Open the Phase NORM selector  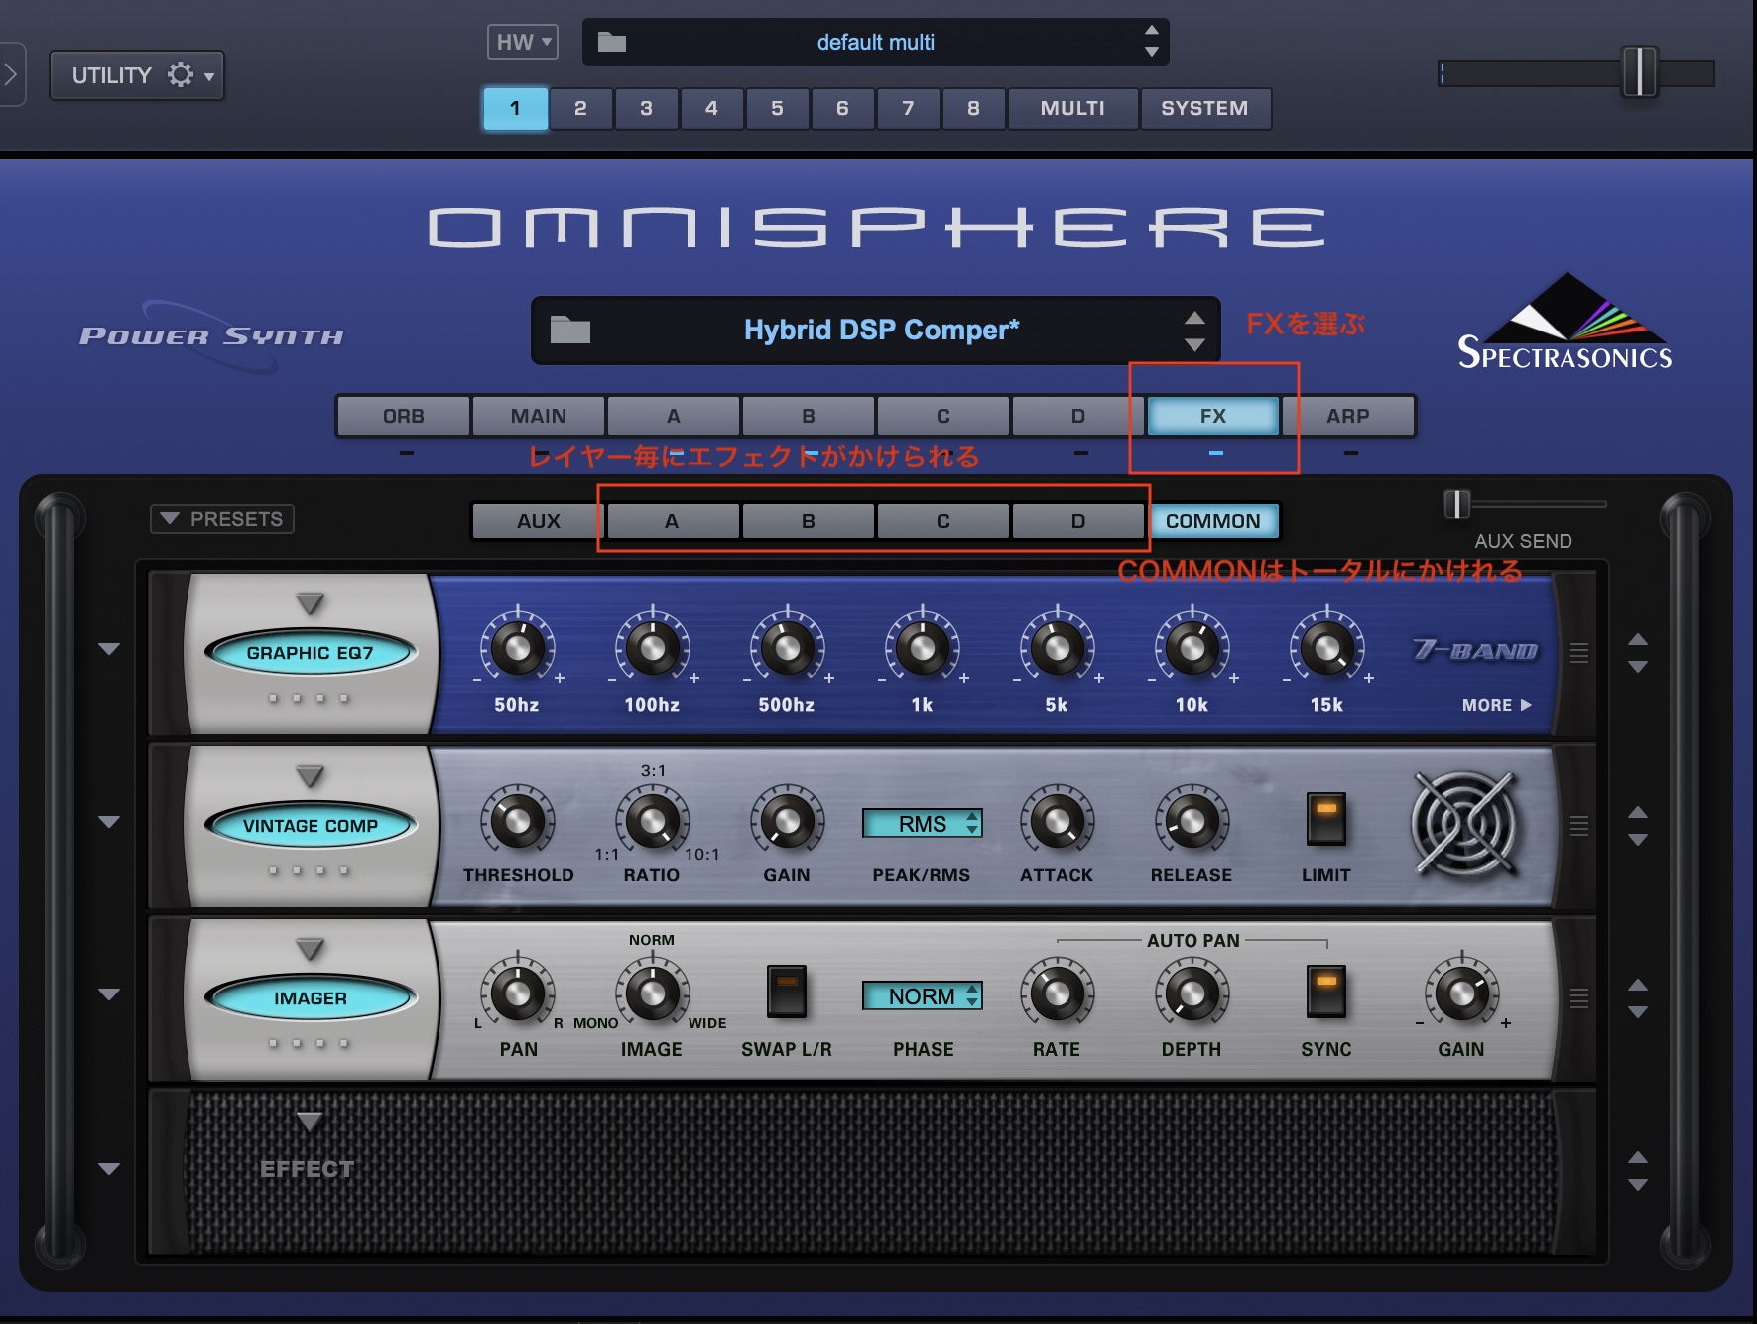(923, 995)
